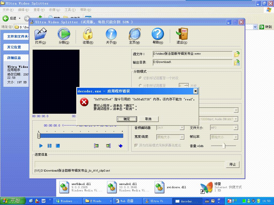Open the 后退 history dropdown arrow

(20, 18)
